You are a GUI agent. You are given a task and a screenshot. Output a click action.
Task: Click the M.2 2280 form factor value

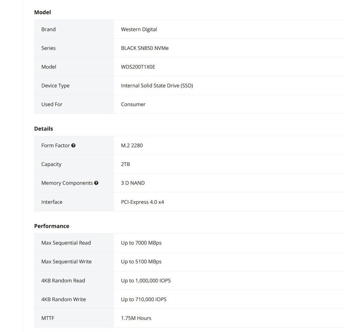[x=133, y=146]
